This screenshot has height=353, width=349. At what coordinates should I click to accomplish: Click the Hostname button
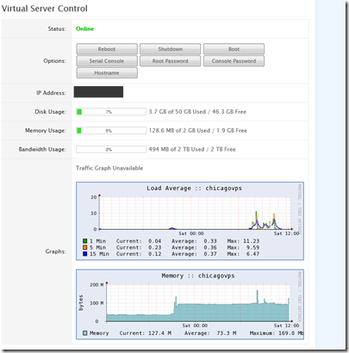[107, 73]
